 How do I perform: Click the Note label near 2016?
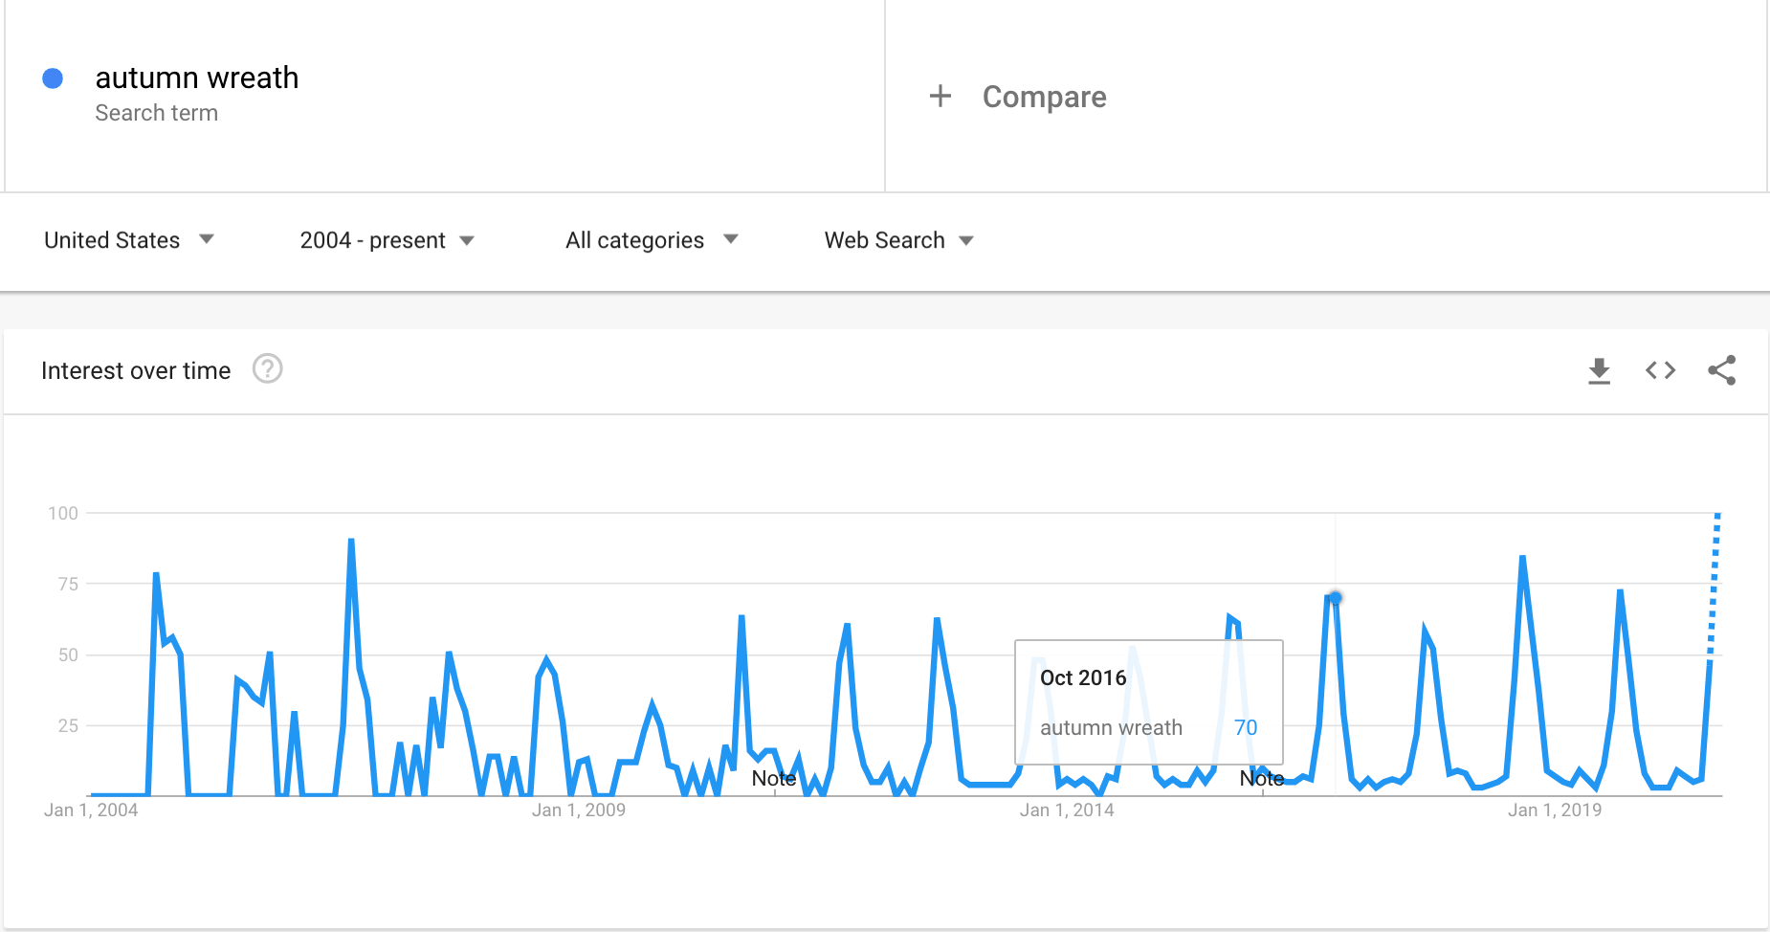(x=1261, y=779)
